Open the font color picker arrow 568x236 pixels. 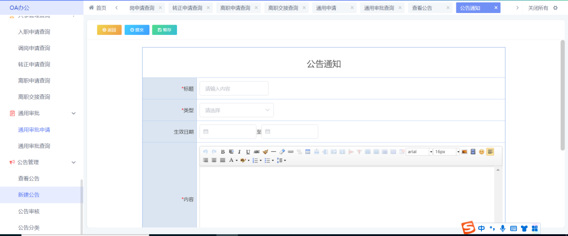tap(237, 160)
